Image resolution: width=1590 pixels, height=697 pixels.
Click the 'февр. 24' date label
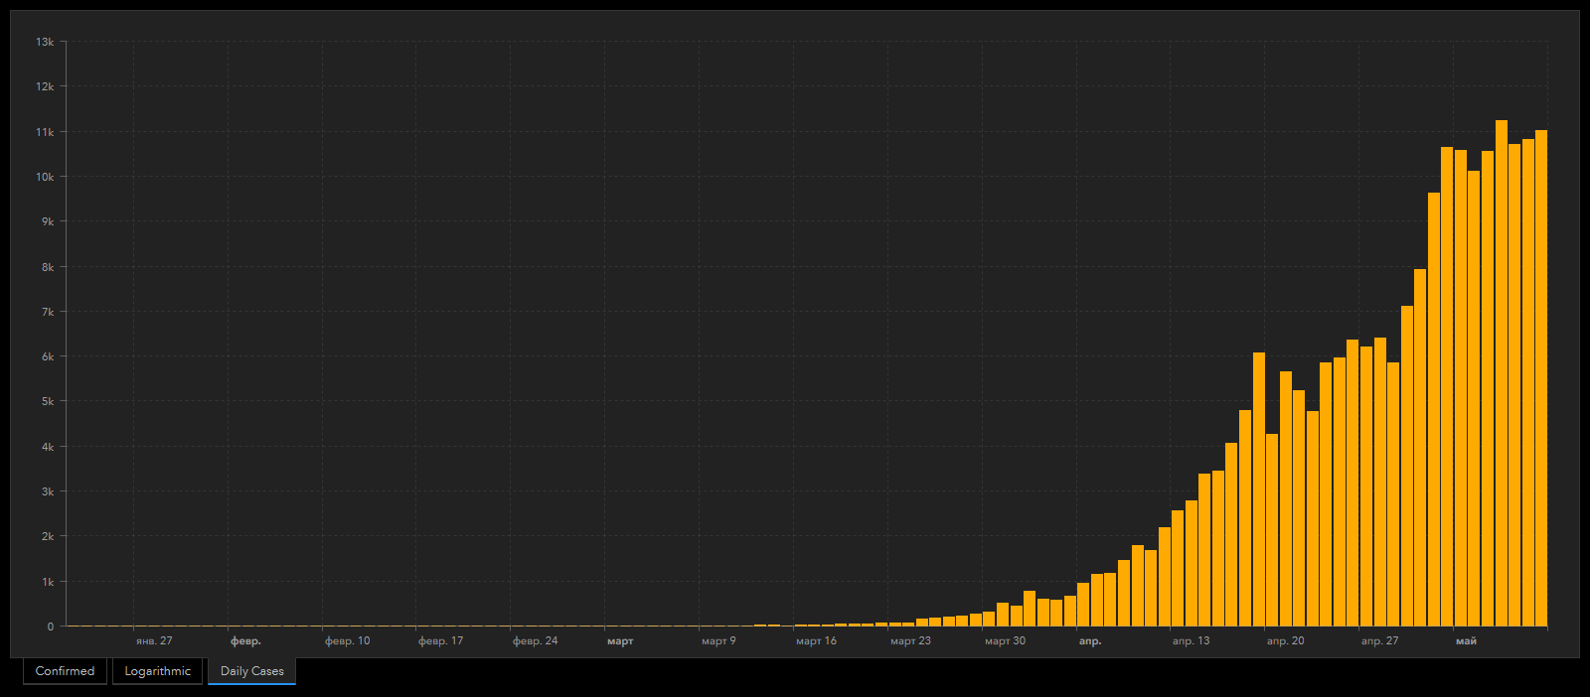click(535, 641)
